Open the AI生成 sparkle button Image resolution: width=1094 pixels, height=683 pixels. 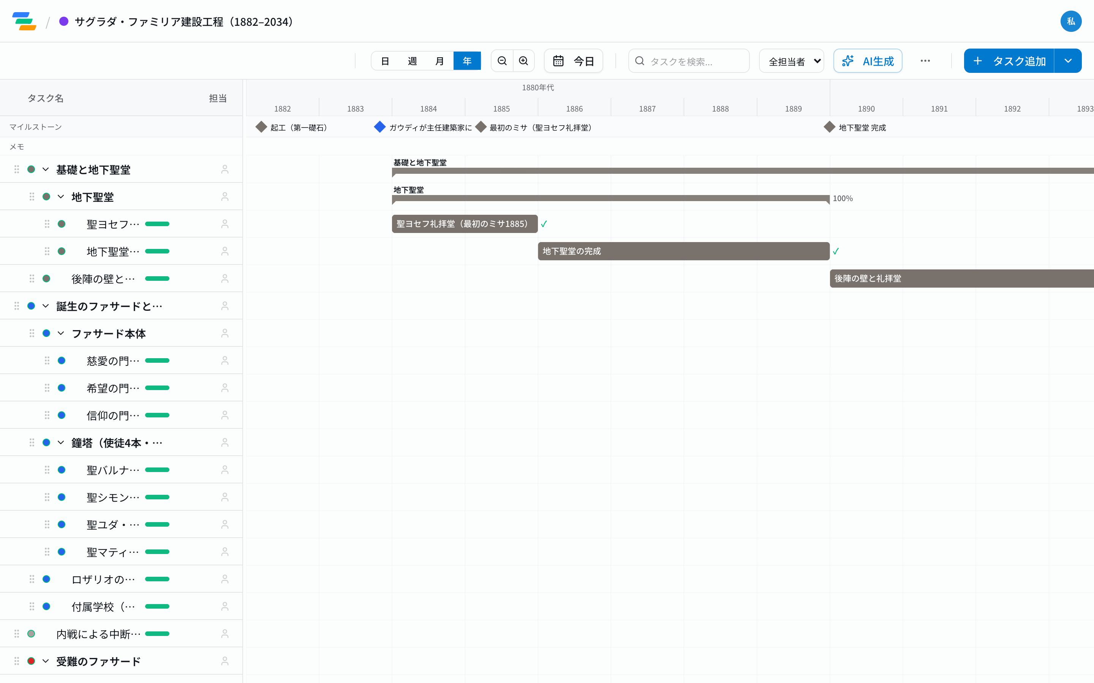(x=868, y=61)
